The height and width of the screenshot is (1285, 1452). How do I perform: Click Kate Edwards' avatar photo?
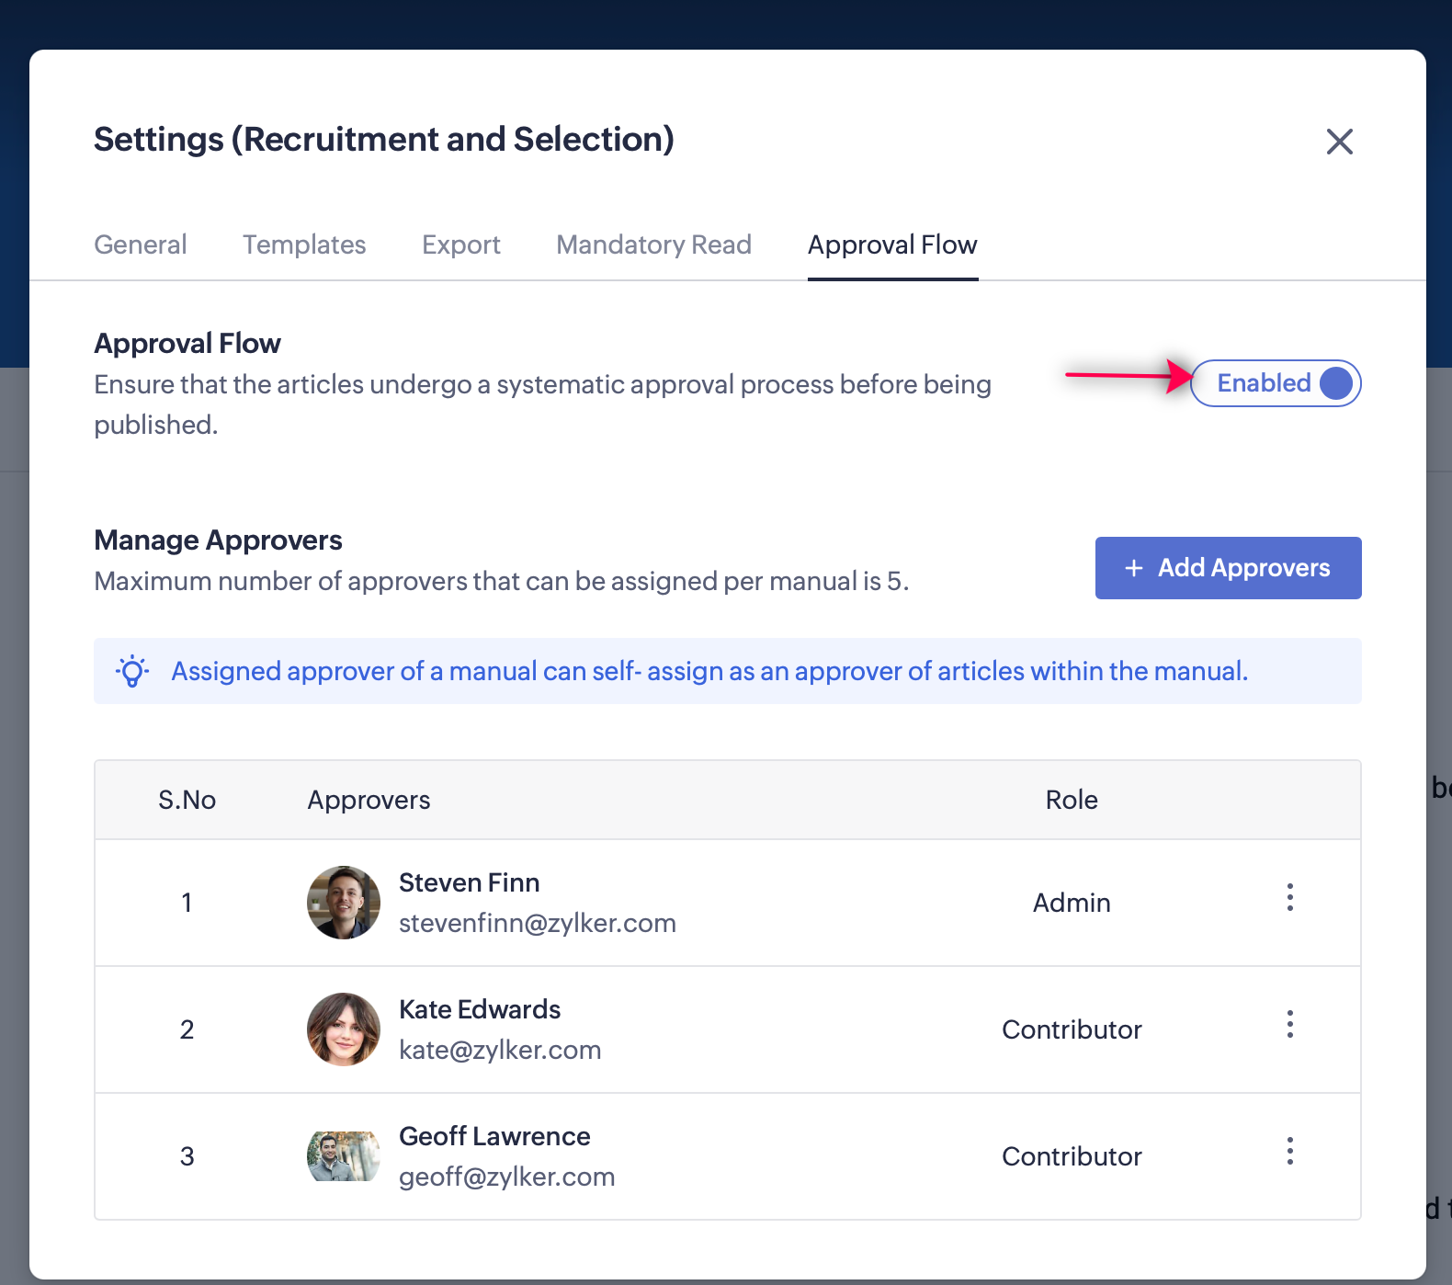click(343, 1029)
